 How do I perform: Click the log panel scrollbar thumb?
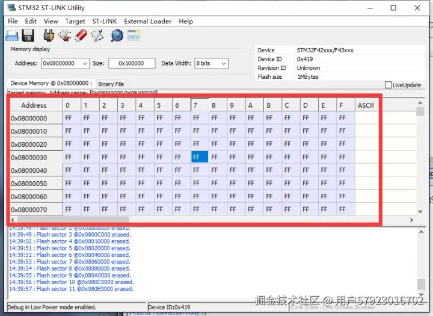421,283
